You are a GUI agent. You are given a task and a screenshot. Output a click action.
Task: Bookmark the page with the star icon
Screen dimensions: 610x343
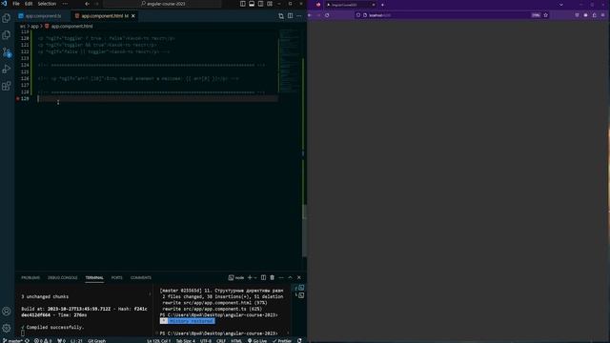[x=545, y=15]
